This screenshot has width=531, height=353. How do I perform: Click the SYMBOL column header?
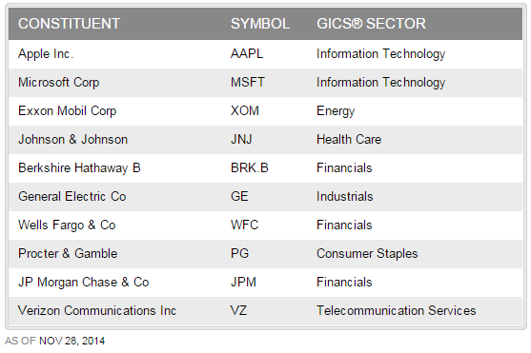coord(260,24)
